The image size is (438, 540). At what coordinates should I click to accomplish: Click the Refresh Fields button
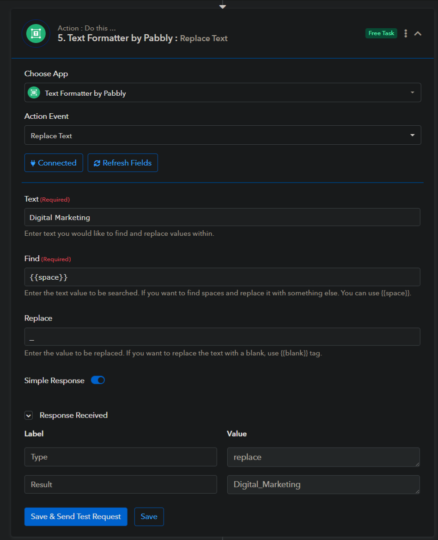[x=123, y=163]
